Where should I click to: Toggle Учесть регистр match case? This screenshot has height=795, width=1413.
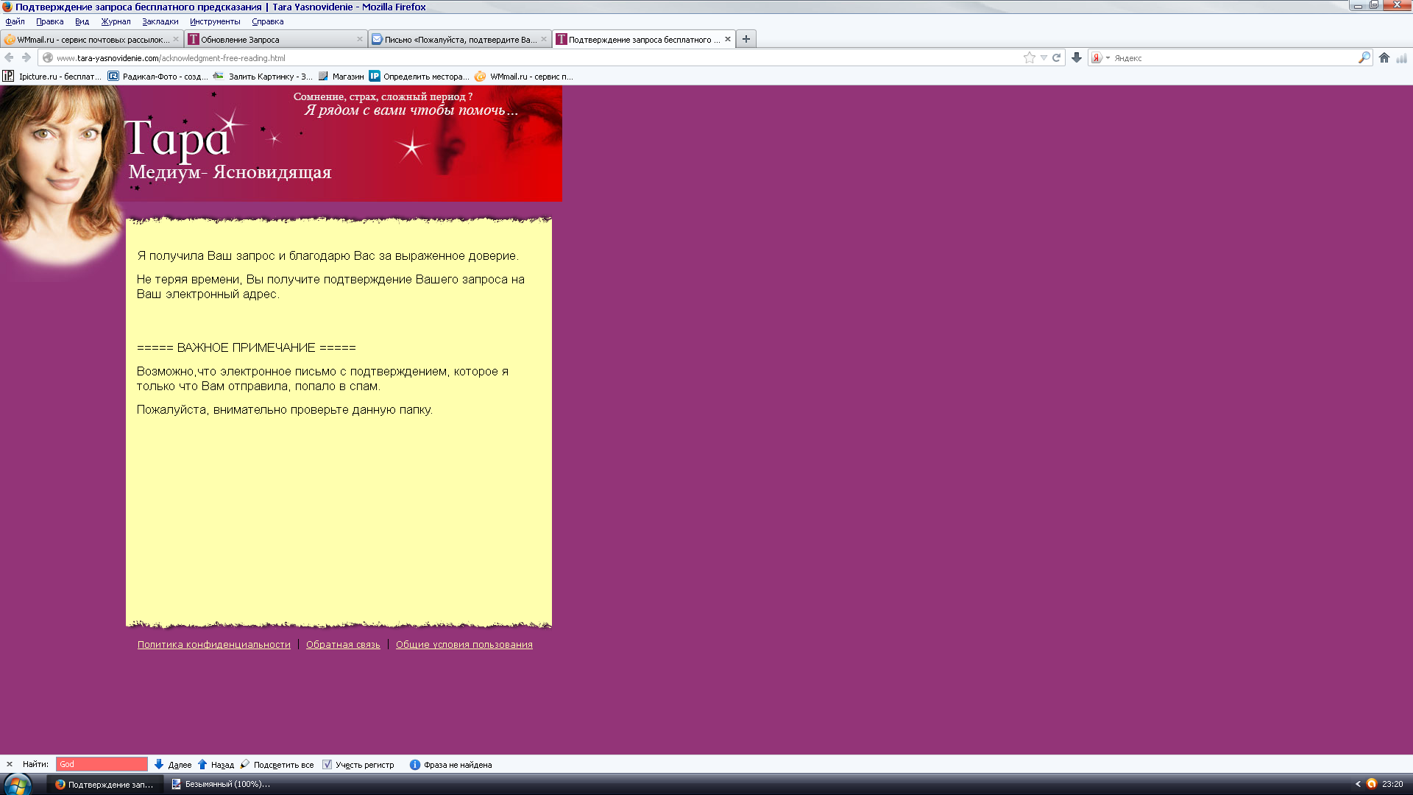point(358,764)
